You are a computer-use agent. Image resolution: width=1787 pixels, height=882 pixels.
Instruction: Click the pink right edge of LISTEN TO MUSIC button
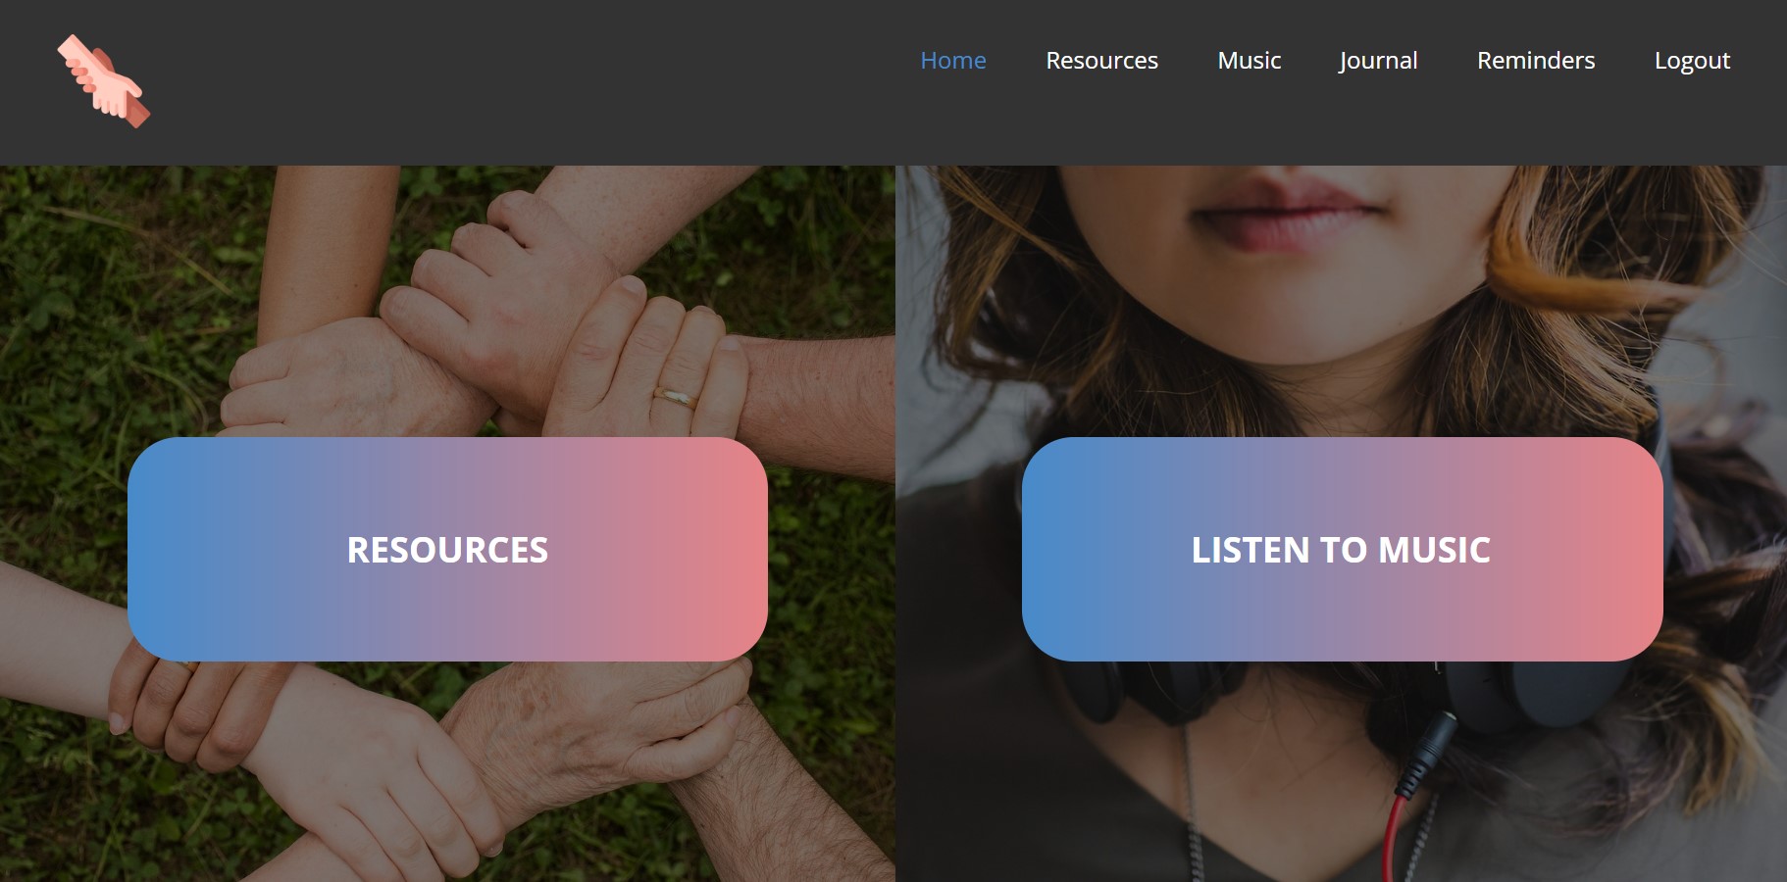pos(1633,549)
